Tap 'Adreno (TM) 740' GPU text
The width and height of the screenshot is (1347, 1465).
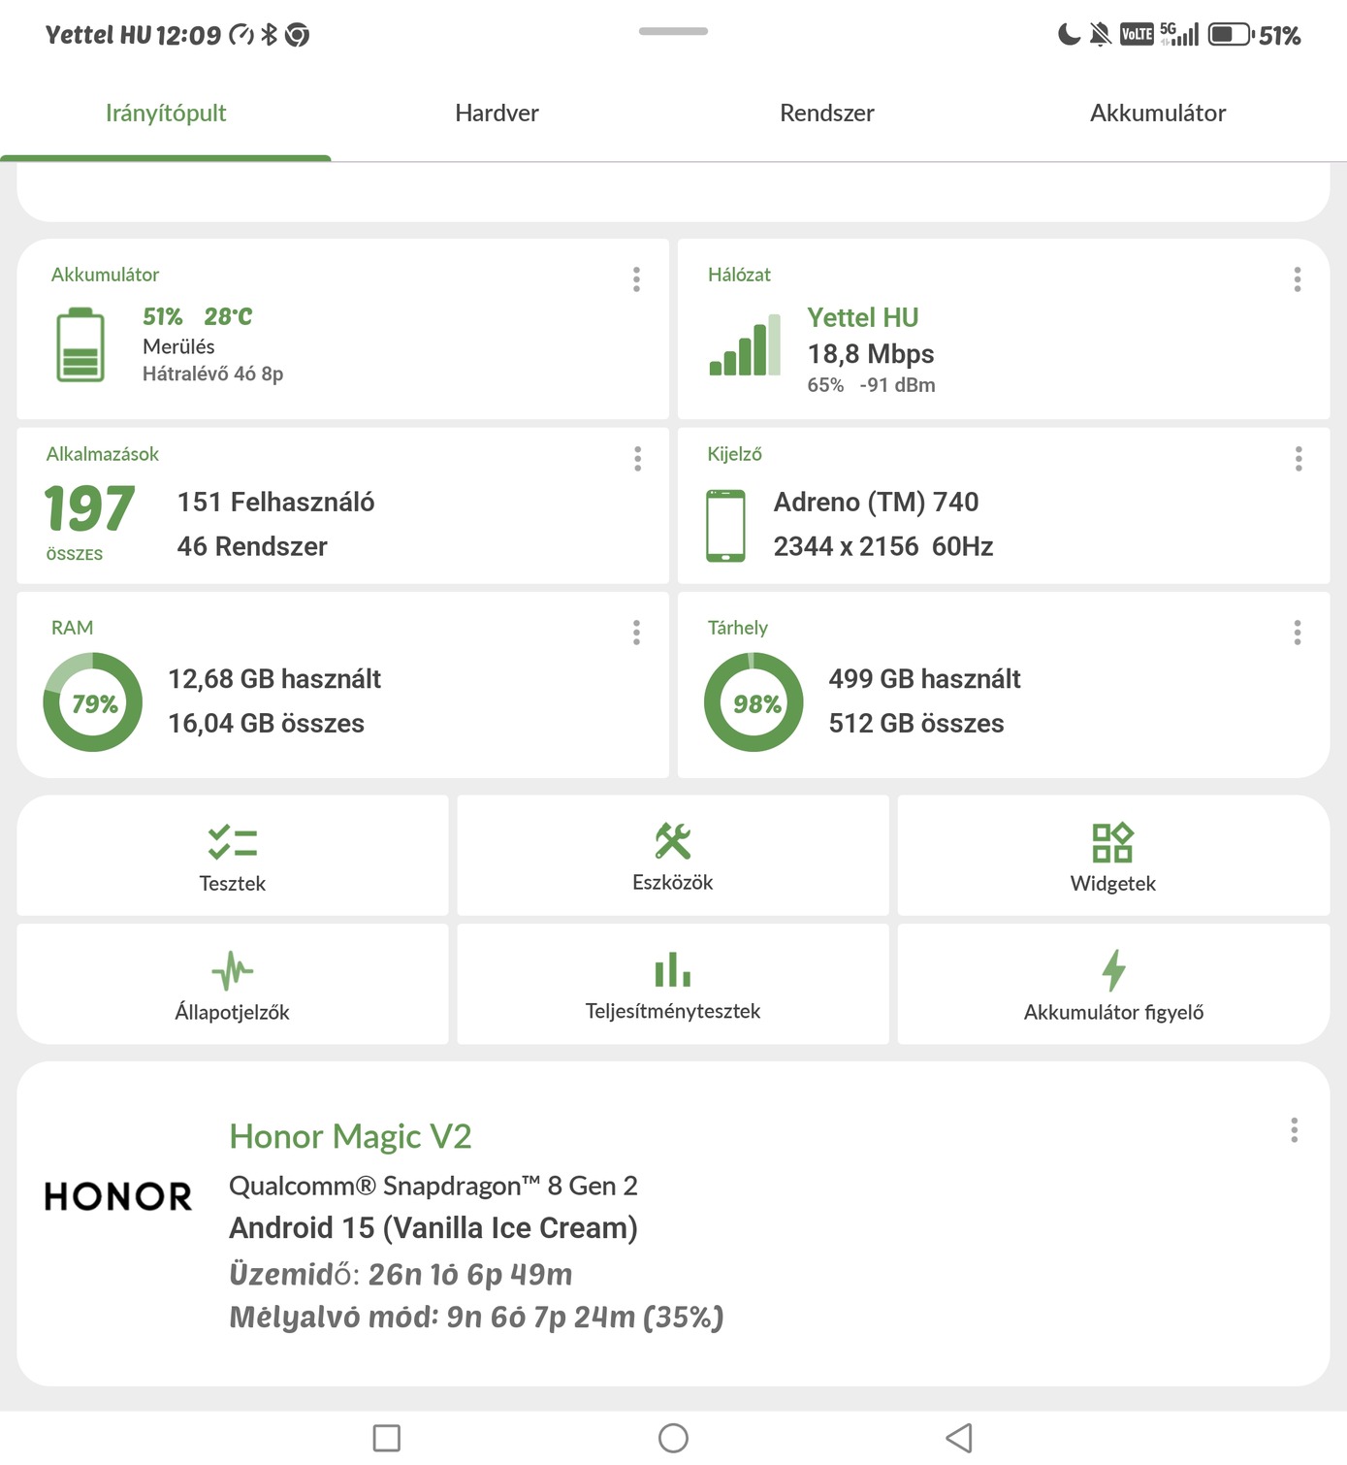(876, 502)
